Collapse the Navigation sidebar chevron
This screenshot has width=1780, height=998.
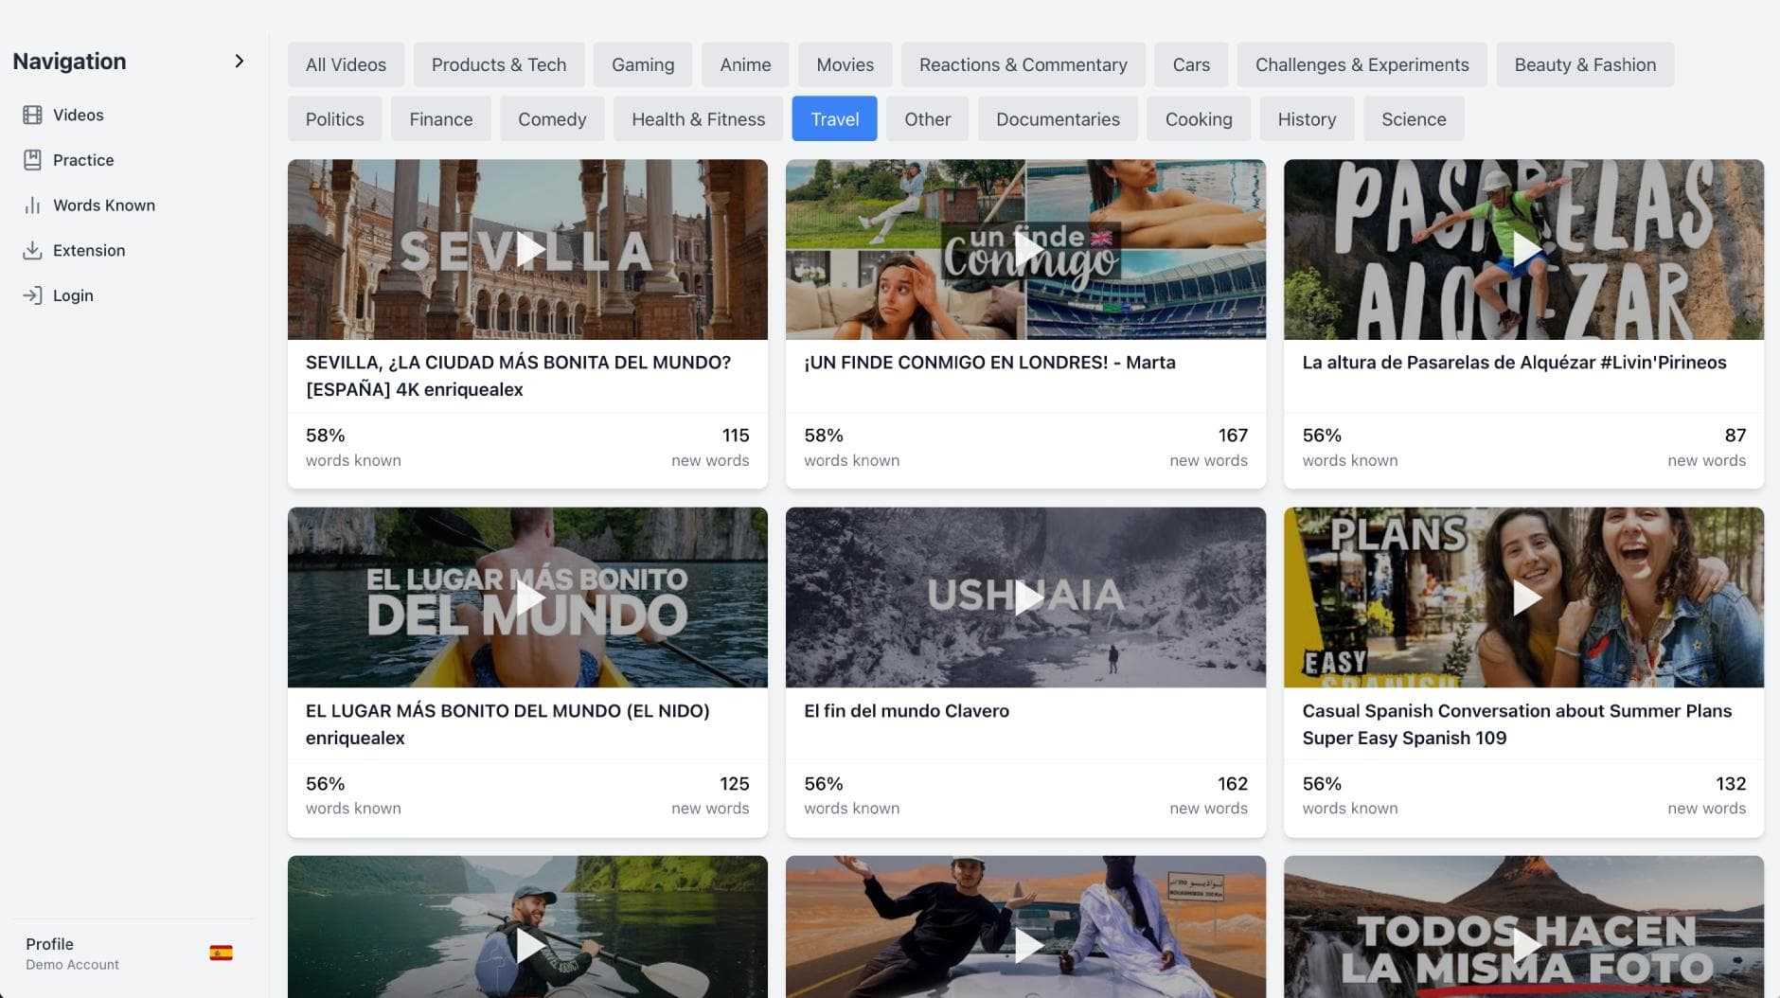coord(239,62)
